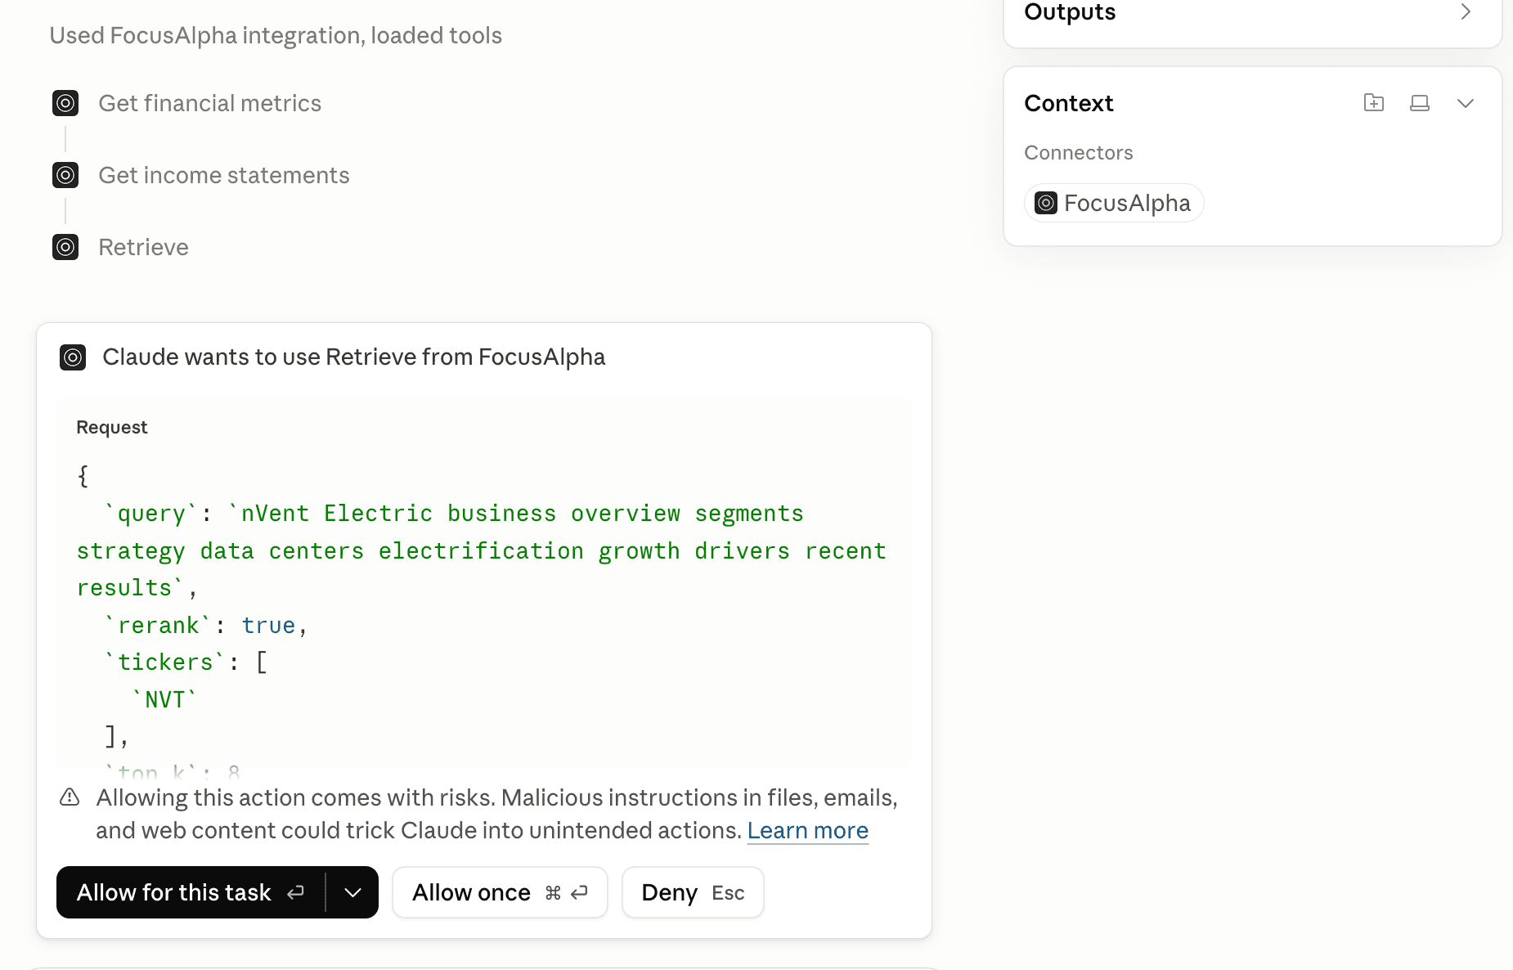Choose Allow once
Image resolution: width=1513 pixels, height=970 pixels.
(x=500, y=892)
